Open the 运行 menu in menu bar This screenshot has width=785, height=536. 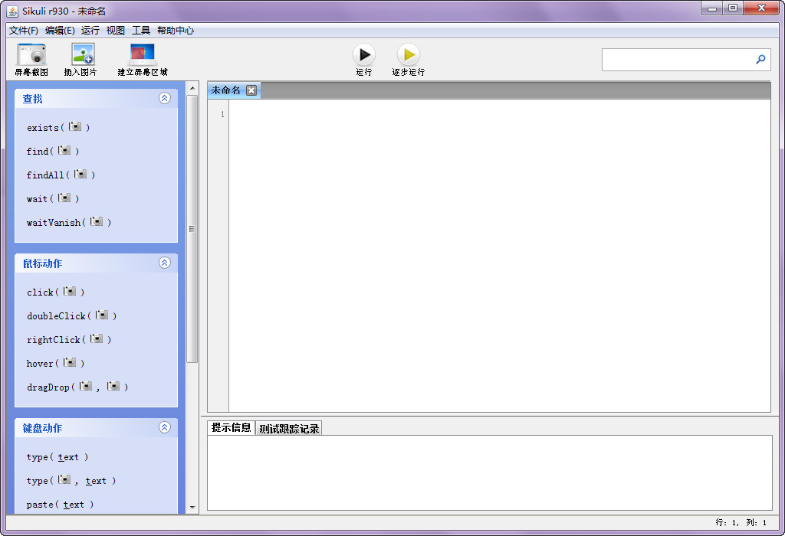point(90,31)
